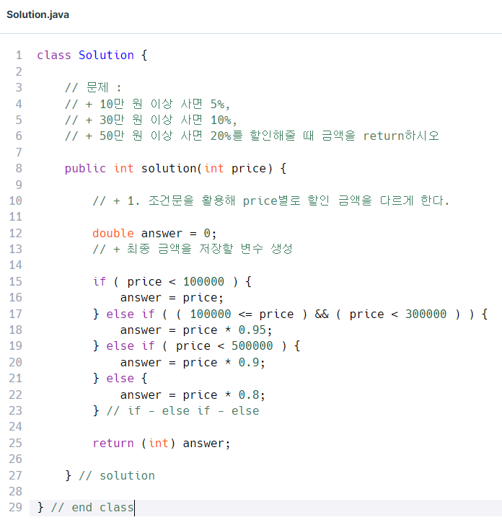
Task: Click the comment containing 'return하시오'
Action: (252, 136)
